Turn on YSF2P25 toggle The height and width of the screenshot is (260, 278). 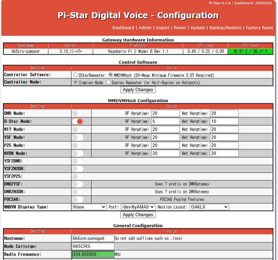point(78,176)
